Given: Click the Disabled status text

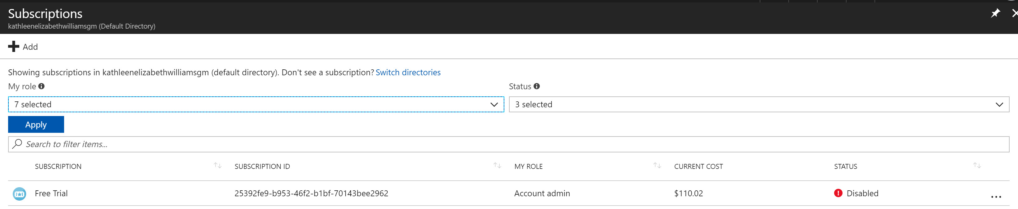Looking at the screenshot, I should coord(862,193).
